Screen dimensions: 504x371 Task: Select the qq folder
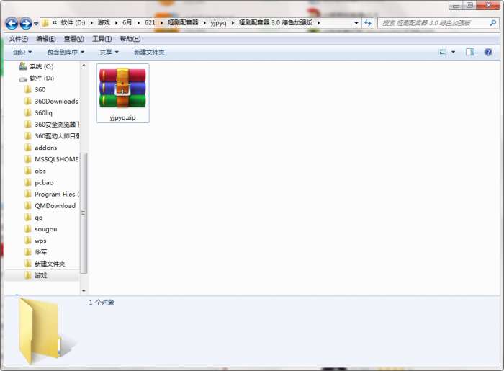(39, 218)
